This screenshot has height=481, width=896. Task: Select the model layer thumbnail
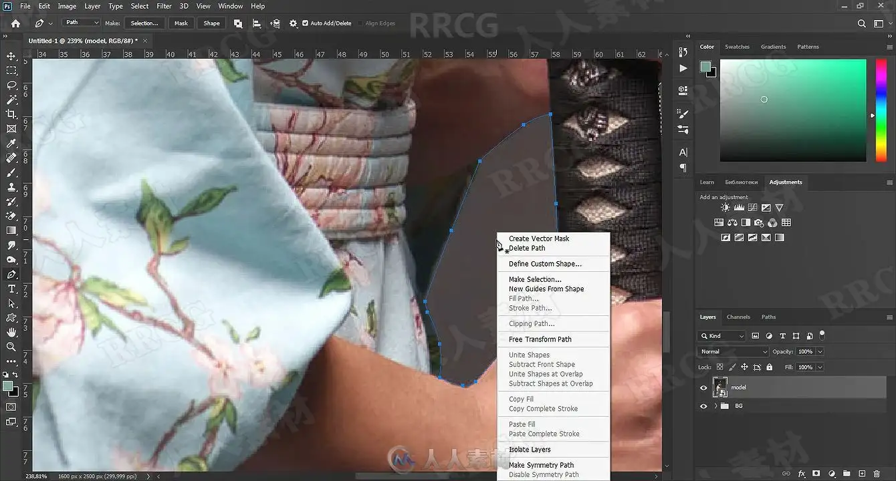tap(720, 387)
